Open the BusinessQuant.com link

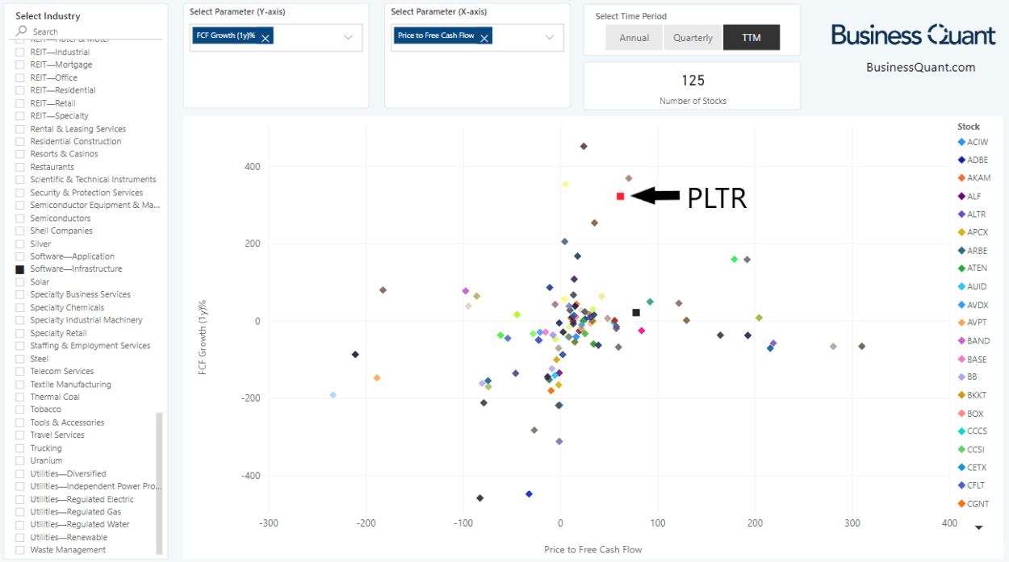921,68
